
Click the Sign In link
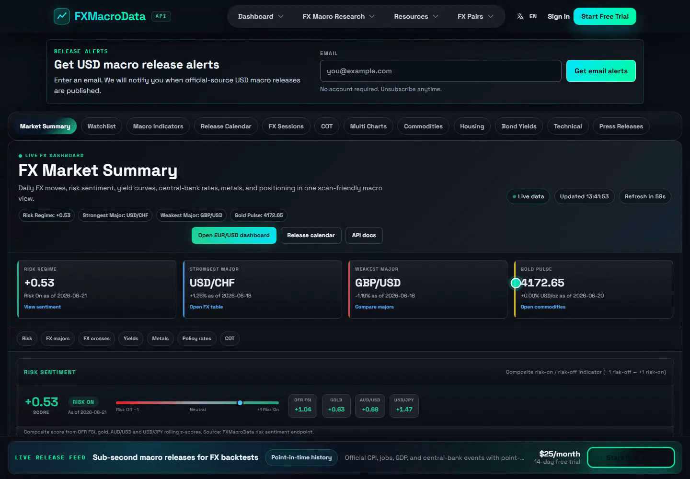coord(559,16)
